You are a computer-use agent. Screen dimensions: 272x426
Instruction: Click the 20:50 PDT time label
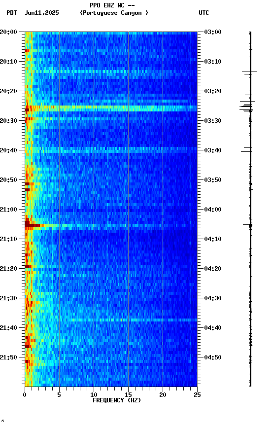(x=8, y=180)
